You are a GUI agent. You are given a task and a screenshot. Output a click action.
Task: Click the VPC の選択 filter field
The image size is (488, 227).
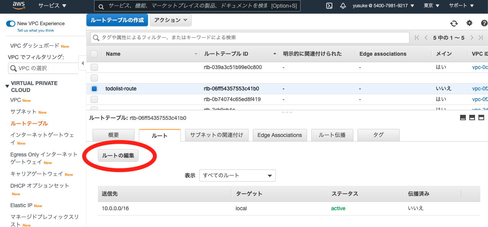click(x=43, y=68)
